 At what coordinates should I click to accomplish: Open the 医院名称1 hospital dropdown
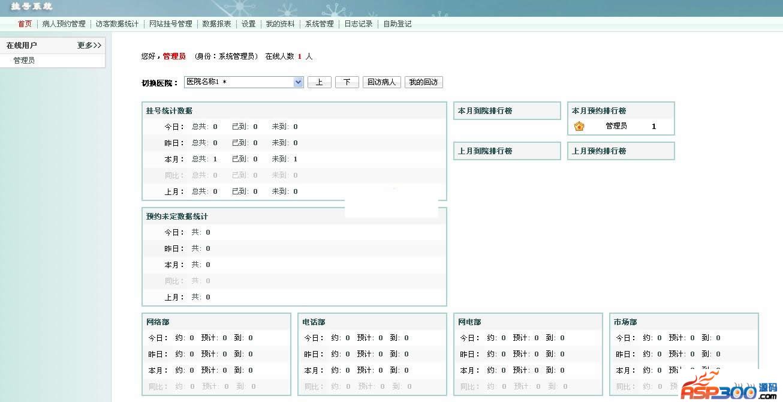(x=244, y=82)
